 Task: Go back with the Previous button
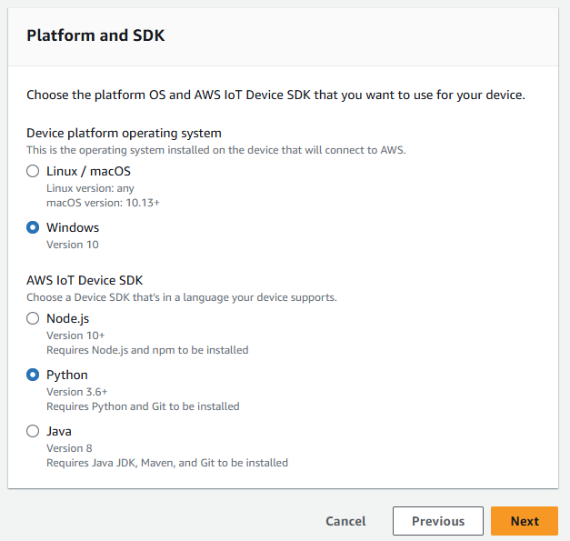point(437,521)
